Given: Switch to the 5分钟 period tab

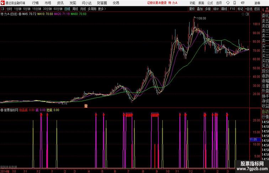Looking at the screenshot, I should [x=27, y=9].
